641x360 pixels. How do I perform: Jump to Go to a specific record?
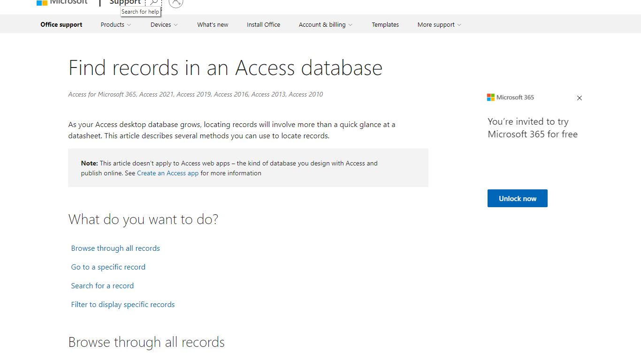(108, 267)
